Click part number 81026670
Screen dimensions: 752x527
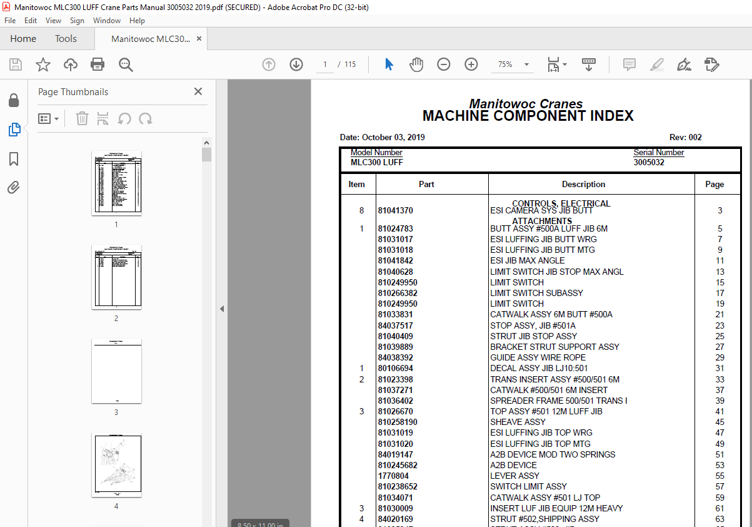395,411
